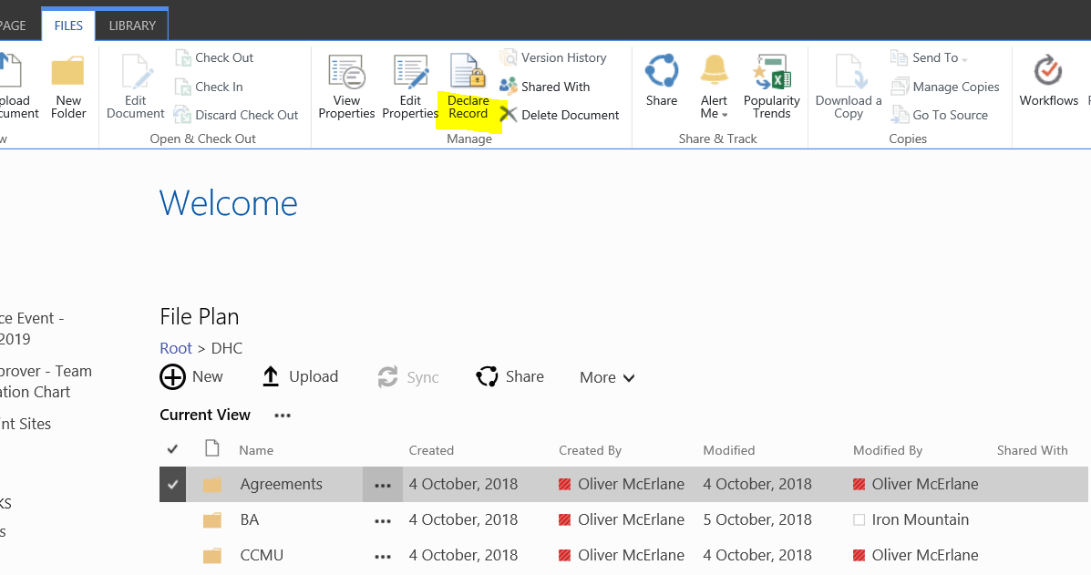Sort by the Modified column header

point(728,450)
